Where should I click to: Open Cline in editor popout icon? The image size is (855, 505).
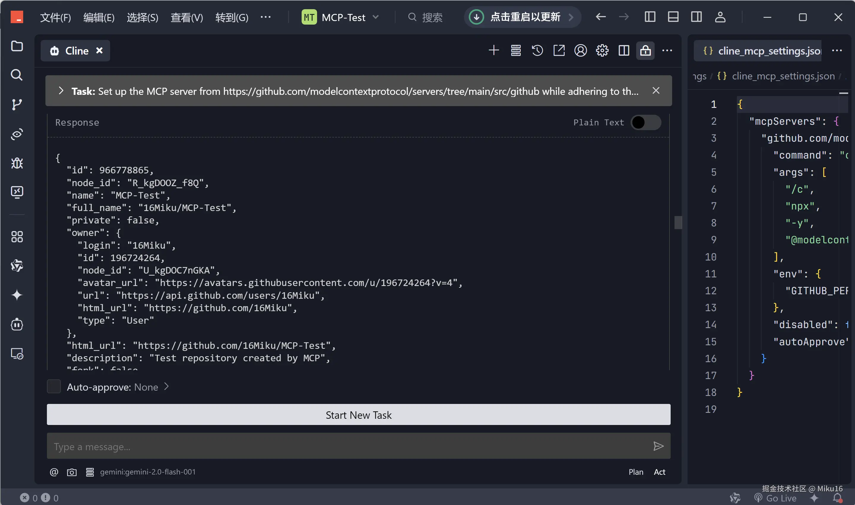[559, 50]
